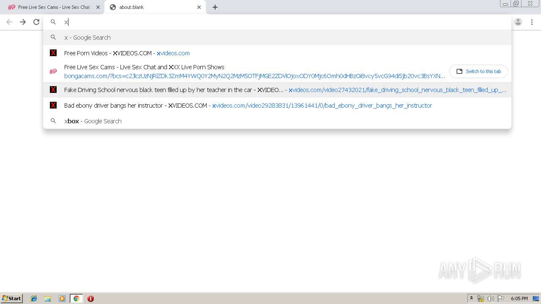The width and height of the screenshot is (541, 304).
Task: Click the bongacams heart favicon in suggestions
Action: (x=53, y=71)
